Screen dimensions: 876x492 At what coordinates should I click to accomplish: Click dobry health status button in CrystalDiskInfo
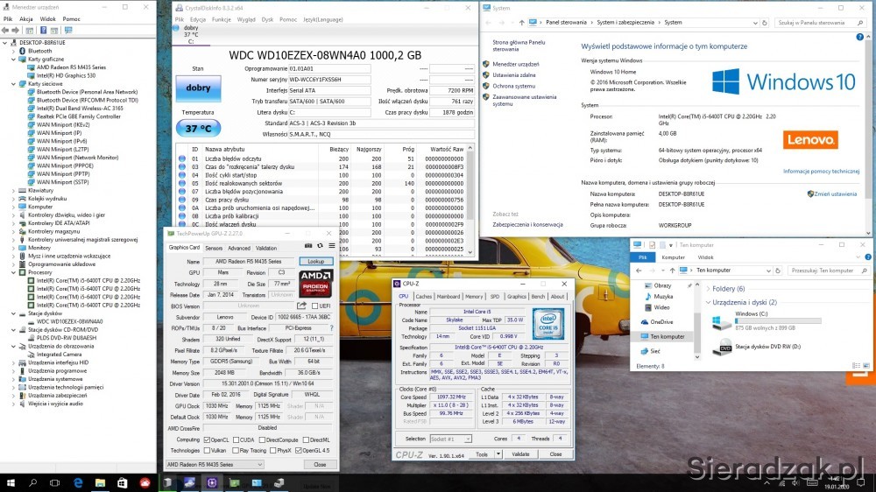(198, 88)
